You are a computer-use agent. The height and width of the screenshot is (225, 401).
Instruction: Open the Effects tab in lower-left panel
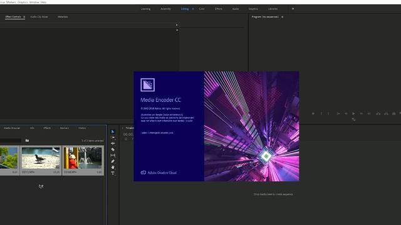[x=47, y=128]
